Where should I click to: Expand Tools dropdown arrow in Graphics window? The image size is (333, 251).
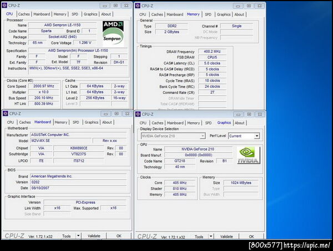pyautogui.click(x=211, y=237)
